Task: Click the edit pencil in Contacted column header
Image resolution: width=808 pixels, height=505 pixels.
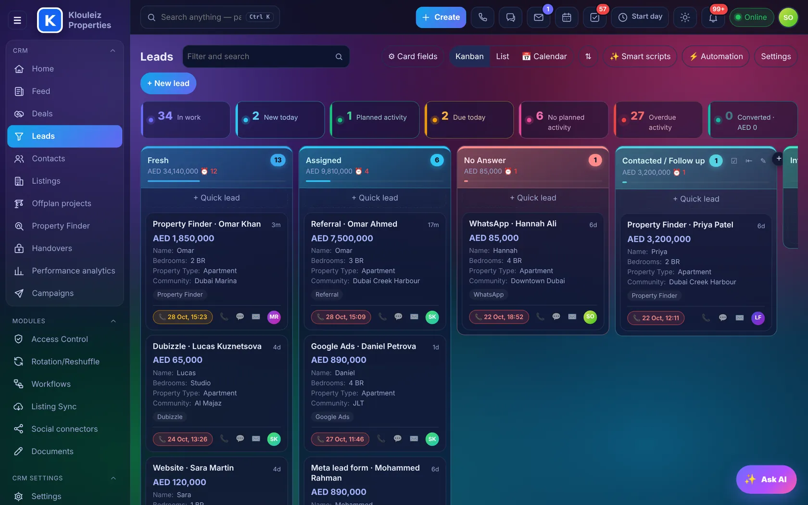Action: [x=763, y=161]
